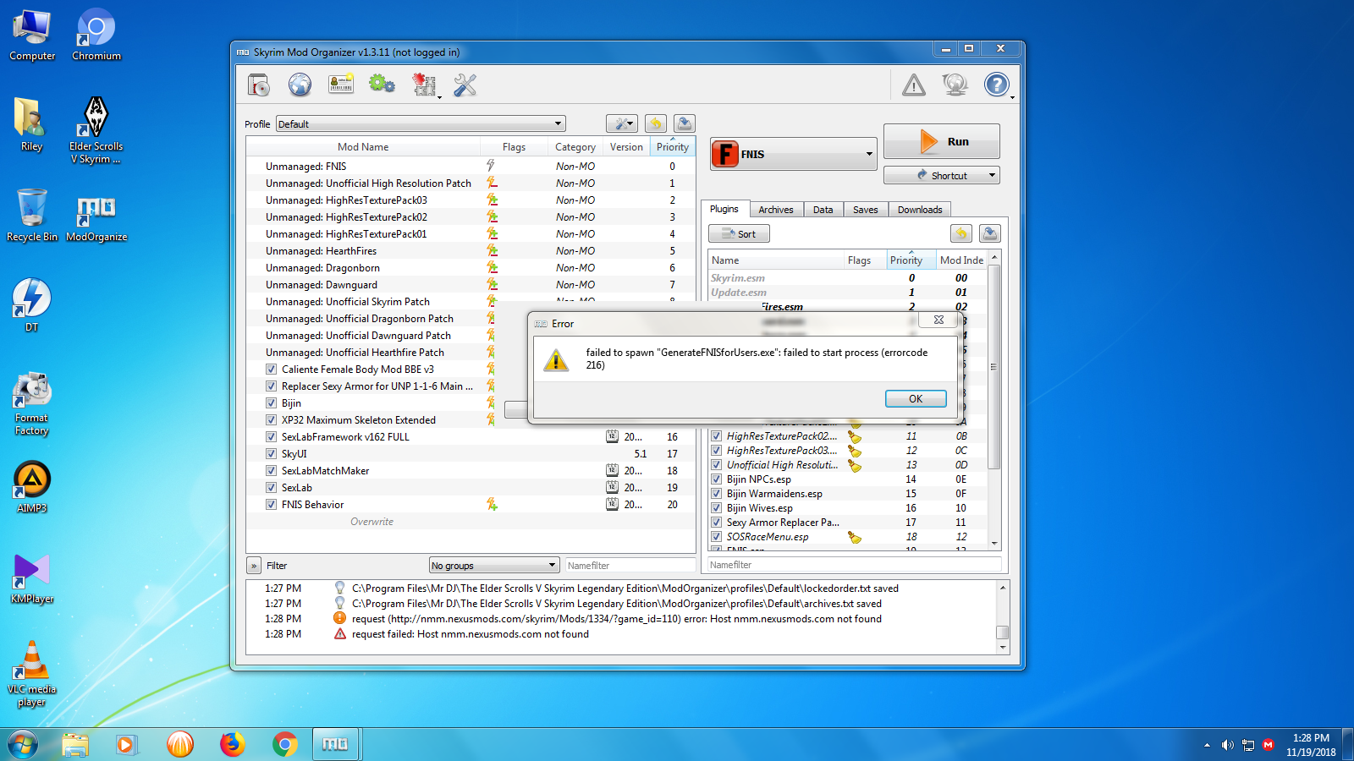1354x761 pixels.
Task: Toggle the SkyUI mod checkbox
Action: click(x=271, y=454)
